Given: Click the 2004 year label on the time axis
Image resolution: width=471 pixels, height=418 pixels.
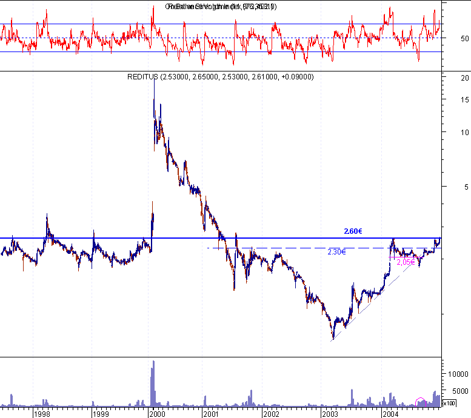Looking at the screenshot, I should [390, 414].
